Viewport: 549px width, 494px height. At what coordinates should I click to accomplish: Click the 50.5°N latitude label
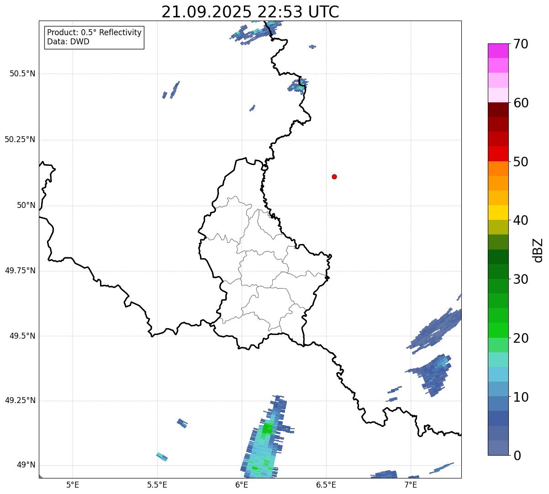(22, 74)
